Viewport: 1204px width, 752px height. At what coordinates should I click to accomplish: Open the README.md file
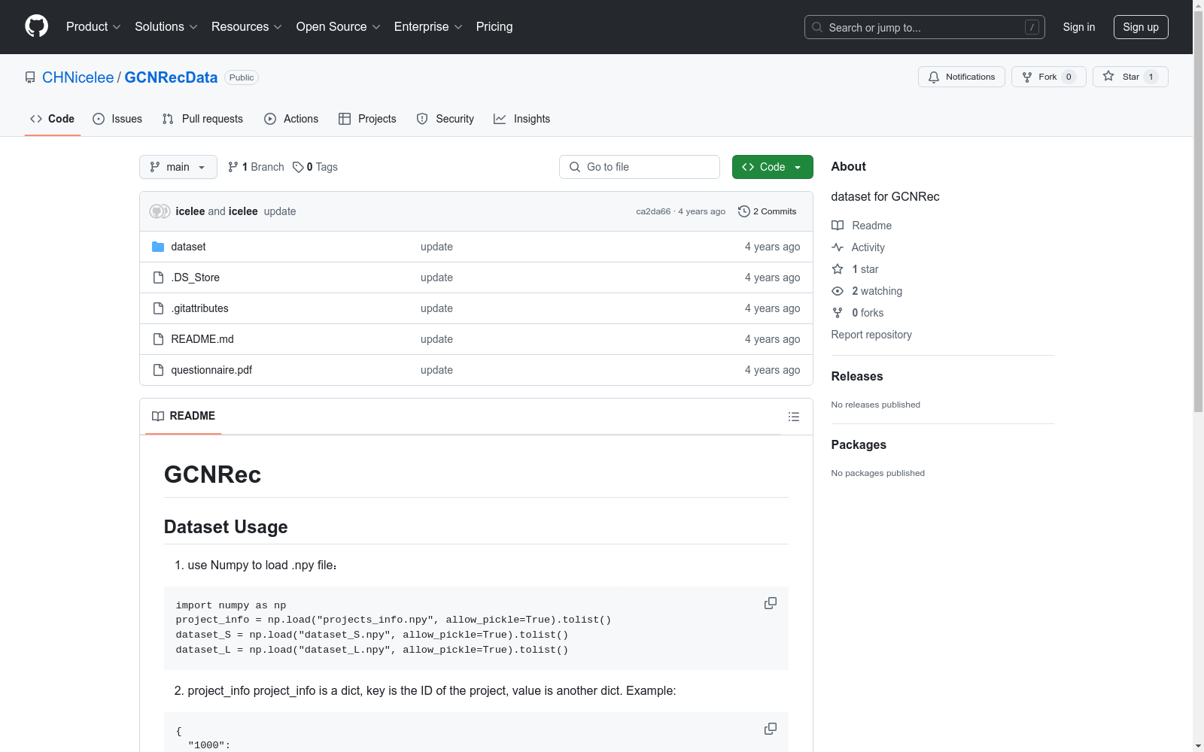202,339
